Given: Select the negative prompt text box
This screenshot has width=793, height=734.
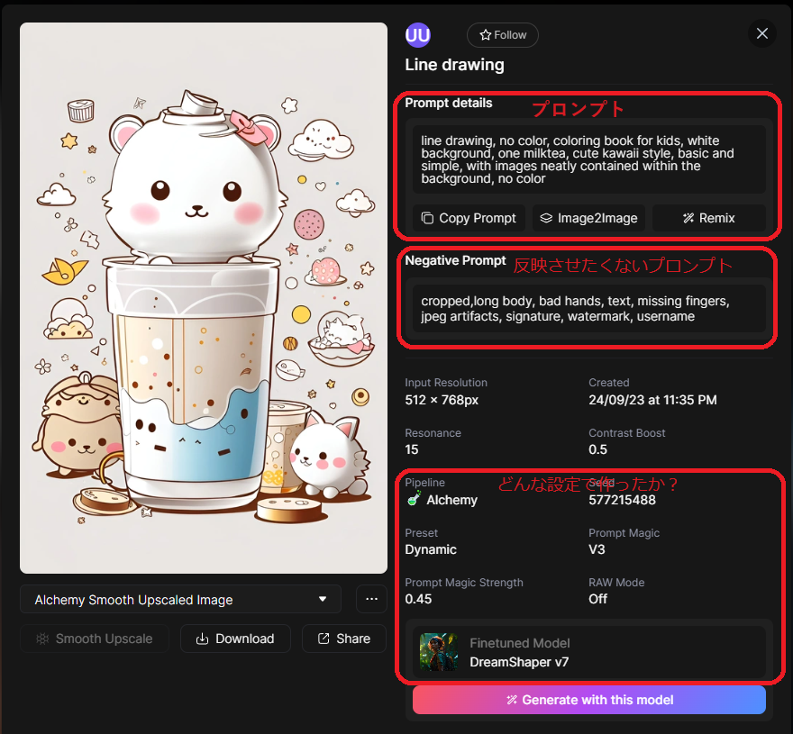Looking at the screenshot, I should click(x=589, y=308).
